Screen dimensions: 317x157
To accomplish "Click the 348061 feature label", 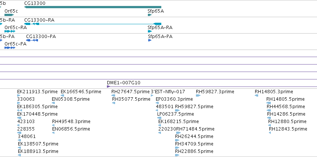I will [x=27, y=136].
